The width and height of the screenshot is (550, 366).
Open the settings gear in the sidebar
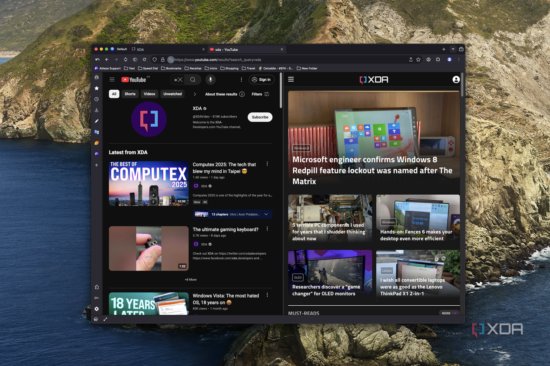(96, 309)
